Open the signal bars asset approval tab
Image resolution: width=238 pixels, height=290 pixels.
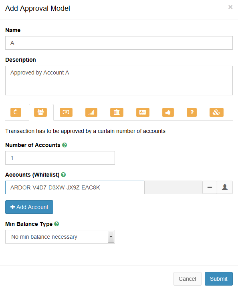pos(91,112)
